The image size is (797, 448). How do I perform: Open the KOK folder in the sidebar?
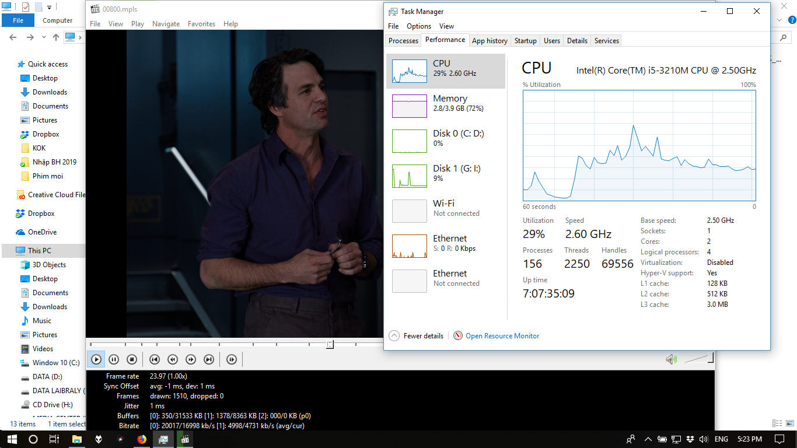coord(39,148)
